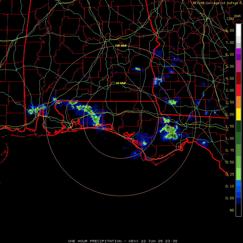Click the '2.50' legend value
This screenshot has height=243, width=243.
point(230,102)
